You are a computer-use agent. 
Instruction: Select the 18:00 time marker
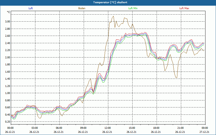click(156, 128)
